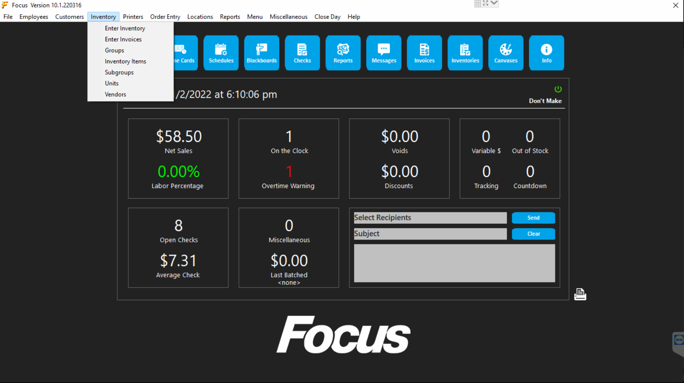Screen dimensions: 684x383
Task: Expand the top chevron dropdown arrow
Action: pos(494,3)
